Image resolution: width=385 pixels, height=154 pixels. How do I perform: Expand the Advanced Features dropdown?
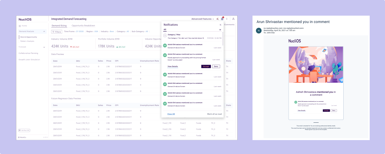click(x=202, y=19)
